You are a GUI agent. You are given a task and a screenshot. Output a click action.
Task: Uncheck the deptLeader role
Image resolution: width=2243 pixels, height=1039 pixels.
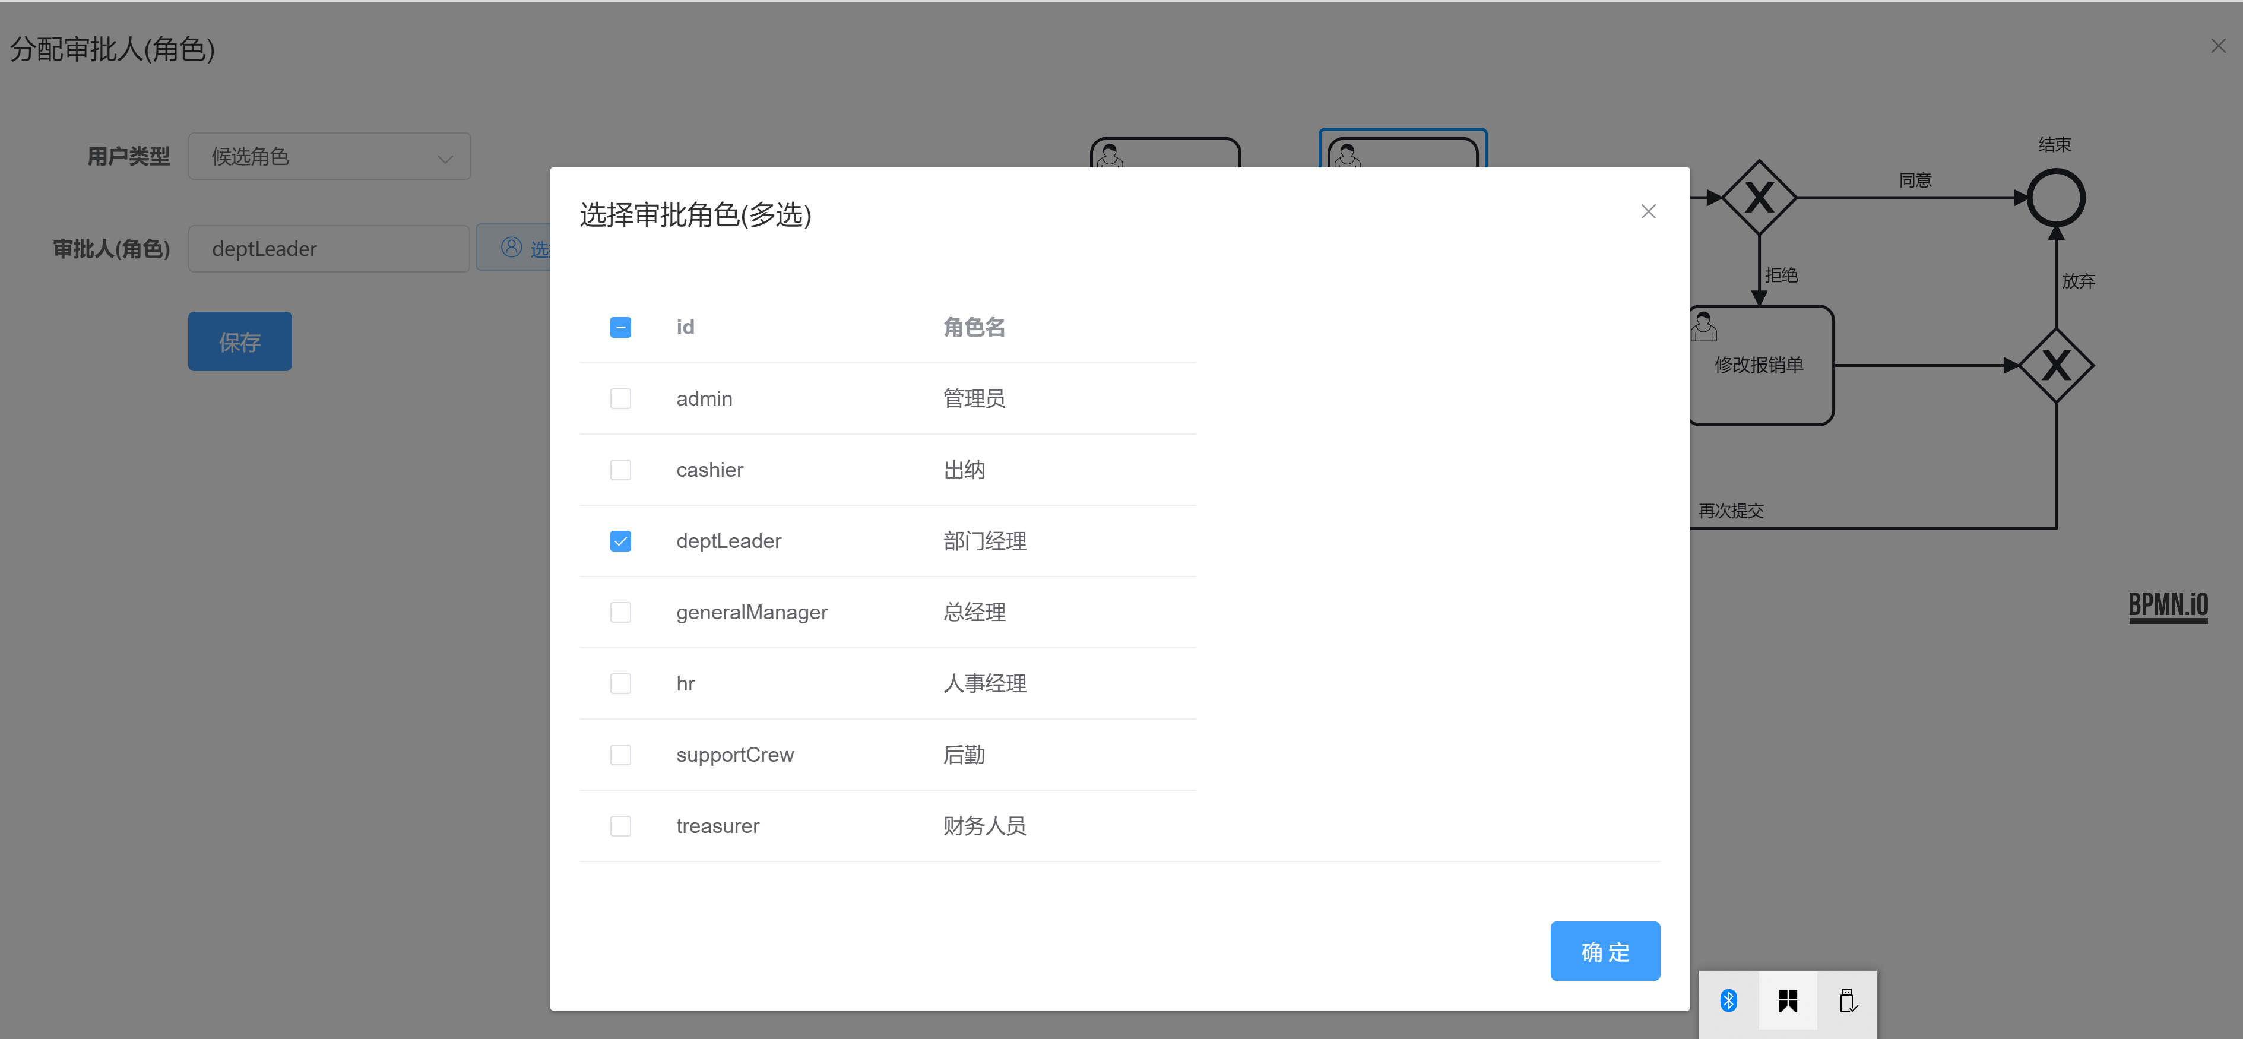point(621,541)
